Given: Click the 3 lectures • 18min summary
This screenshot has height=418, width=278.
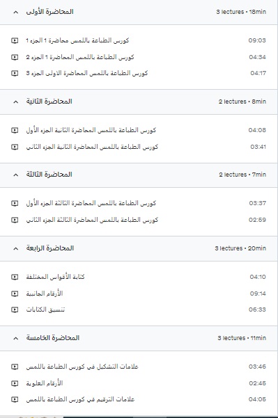Looking at the screenshot, I should [241, 12].
